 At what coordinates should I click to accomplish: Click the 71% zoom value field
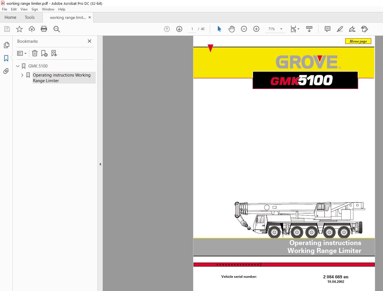coord(272,29)
